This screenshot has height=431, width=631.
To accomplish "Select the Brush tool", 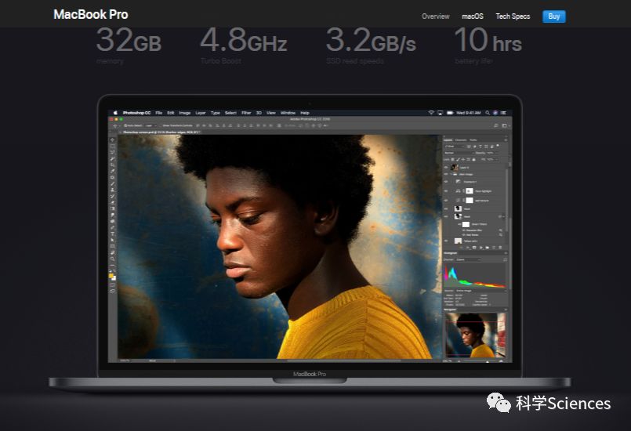I will pos(112,183).
